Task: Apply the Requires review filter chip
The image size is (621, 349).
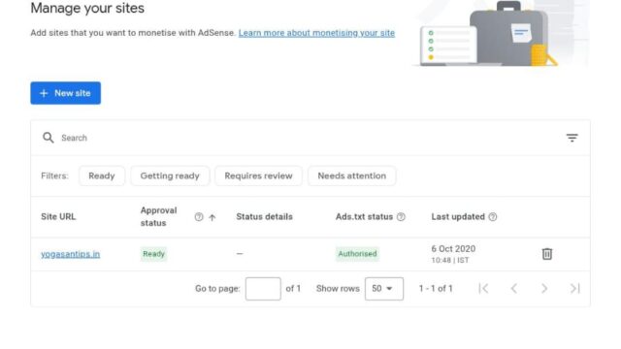Action: point(259,175)
